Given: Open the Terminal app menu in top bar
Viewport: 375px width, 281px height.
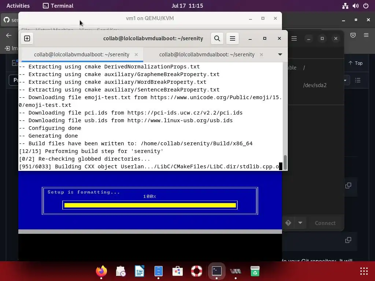Looking at the screenshot, I should pos(58,6).
